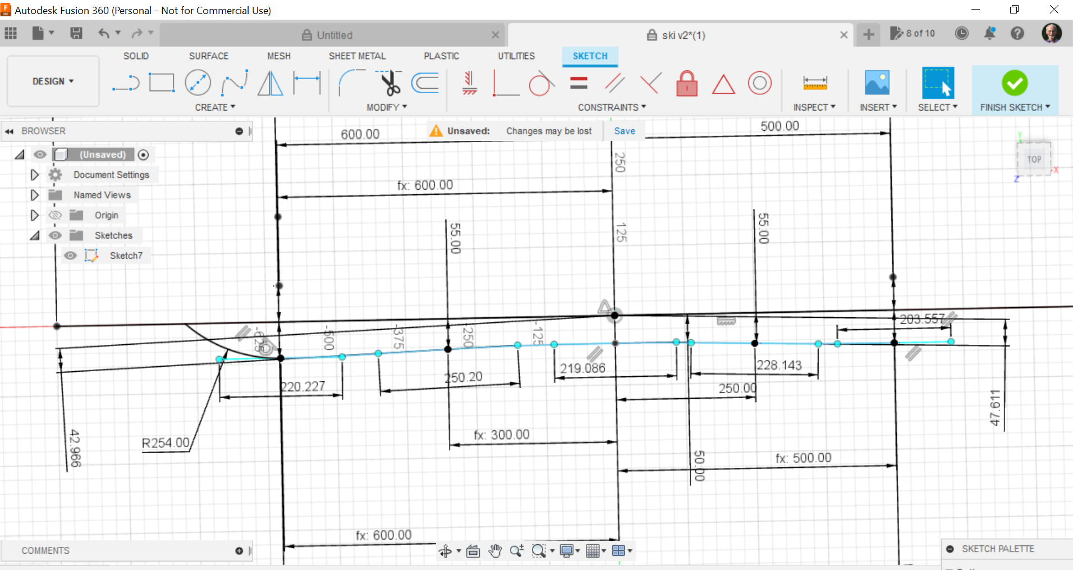
Task: Open the CONSTRAINTS dropdown menu
Action: point(612,107)
